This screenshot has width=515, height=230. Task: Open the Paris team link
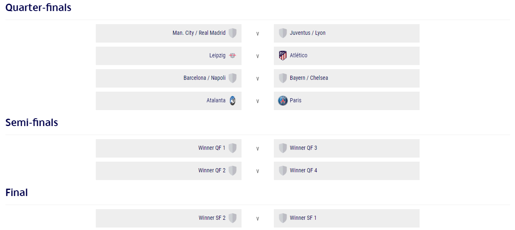296,101
